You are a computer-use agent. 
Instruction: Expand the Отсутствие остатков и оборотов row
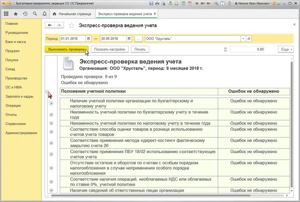point(51,168)
